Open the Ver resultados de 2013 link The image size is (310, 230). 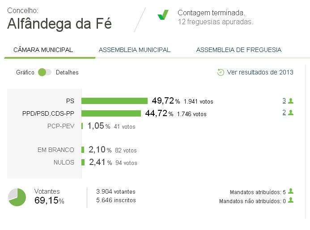tap(260, 72)
